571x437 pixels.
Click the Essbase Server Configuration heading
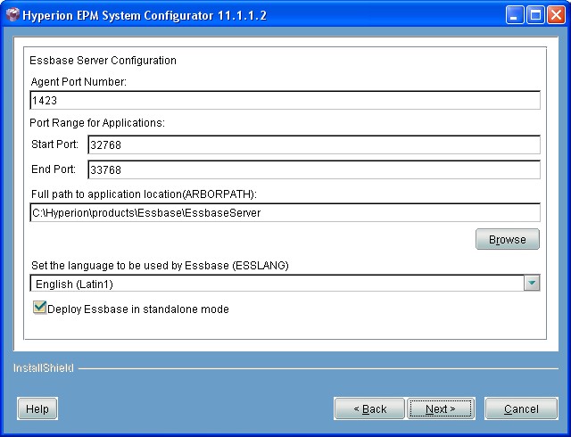[x=103, y=61]
